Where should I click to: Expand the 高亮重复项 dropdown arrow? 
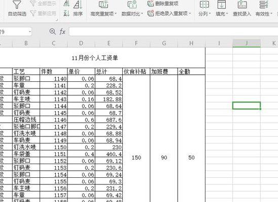[x=116, y=14]
